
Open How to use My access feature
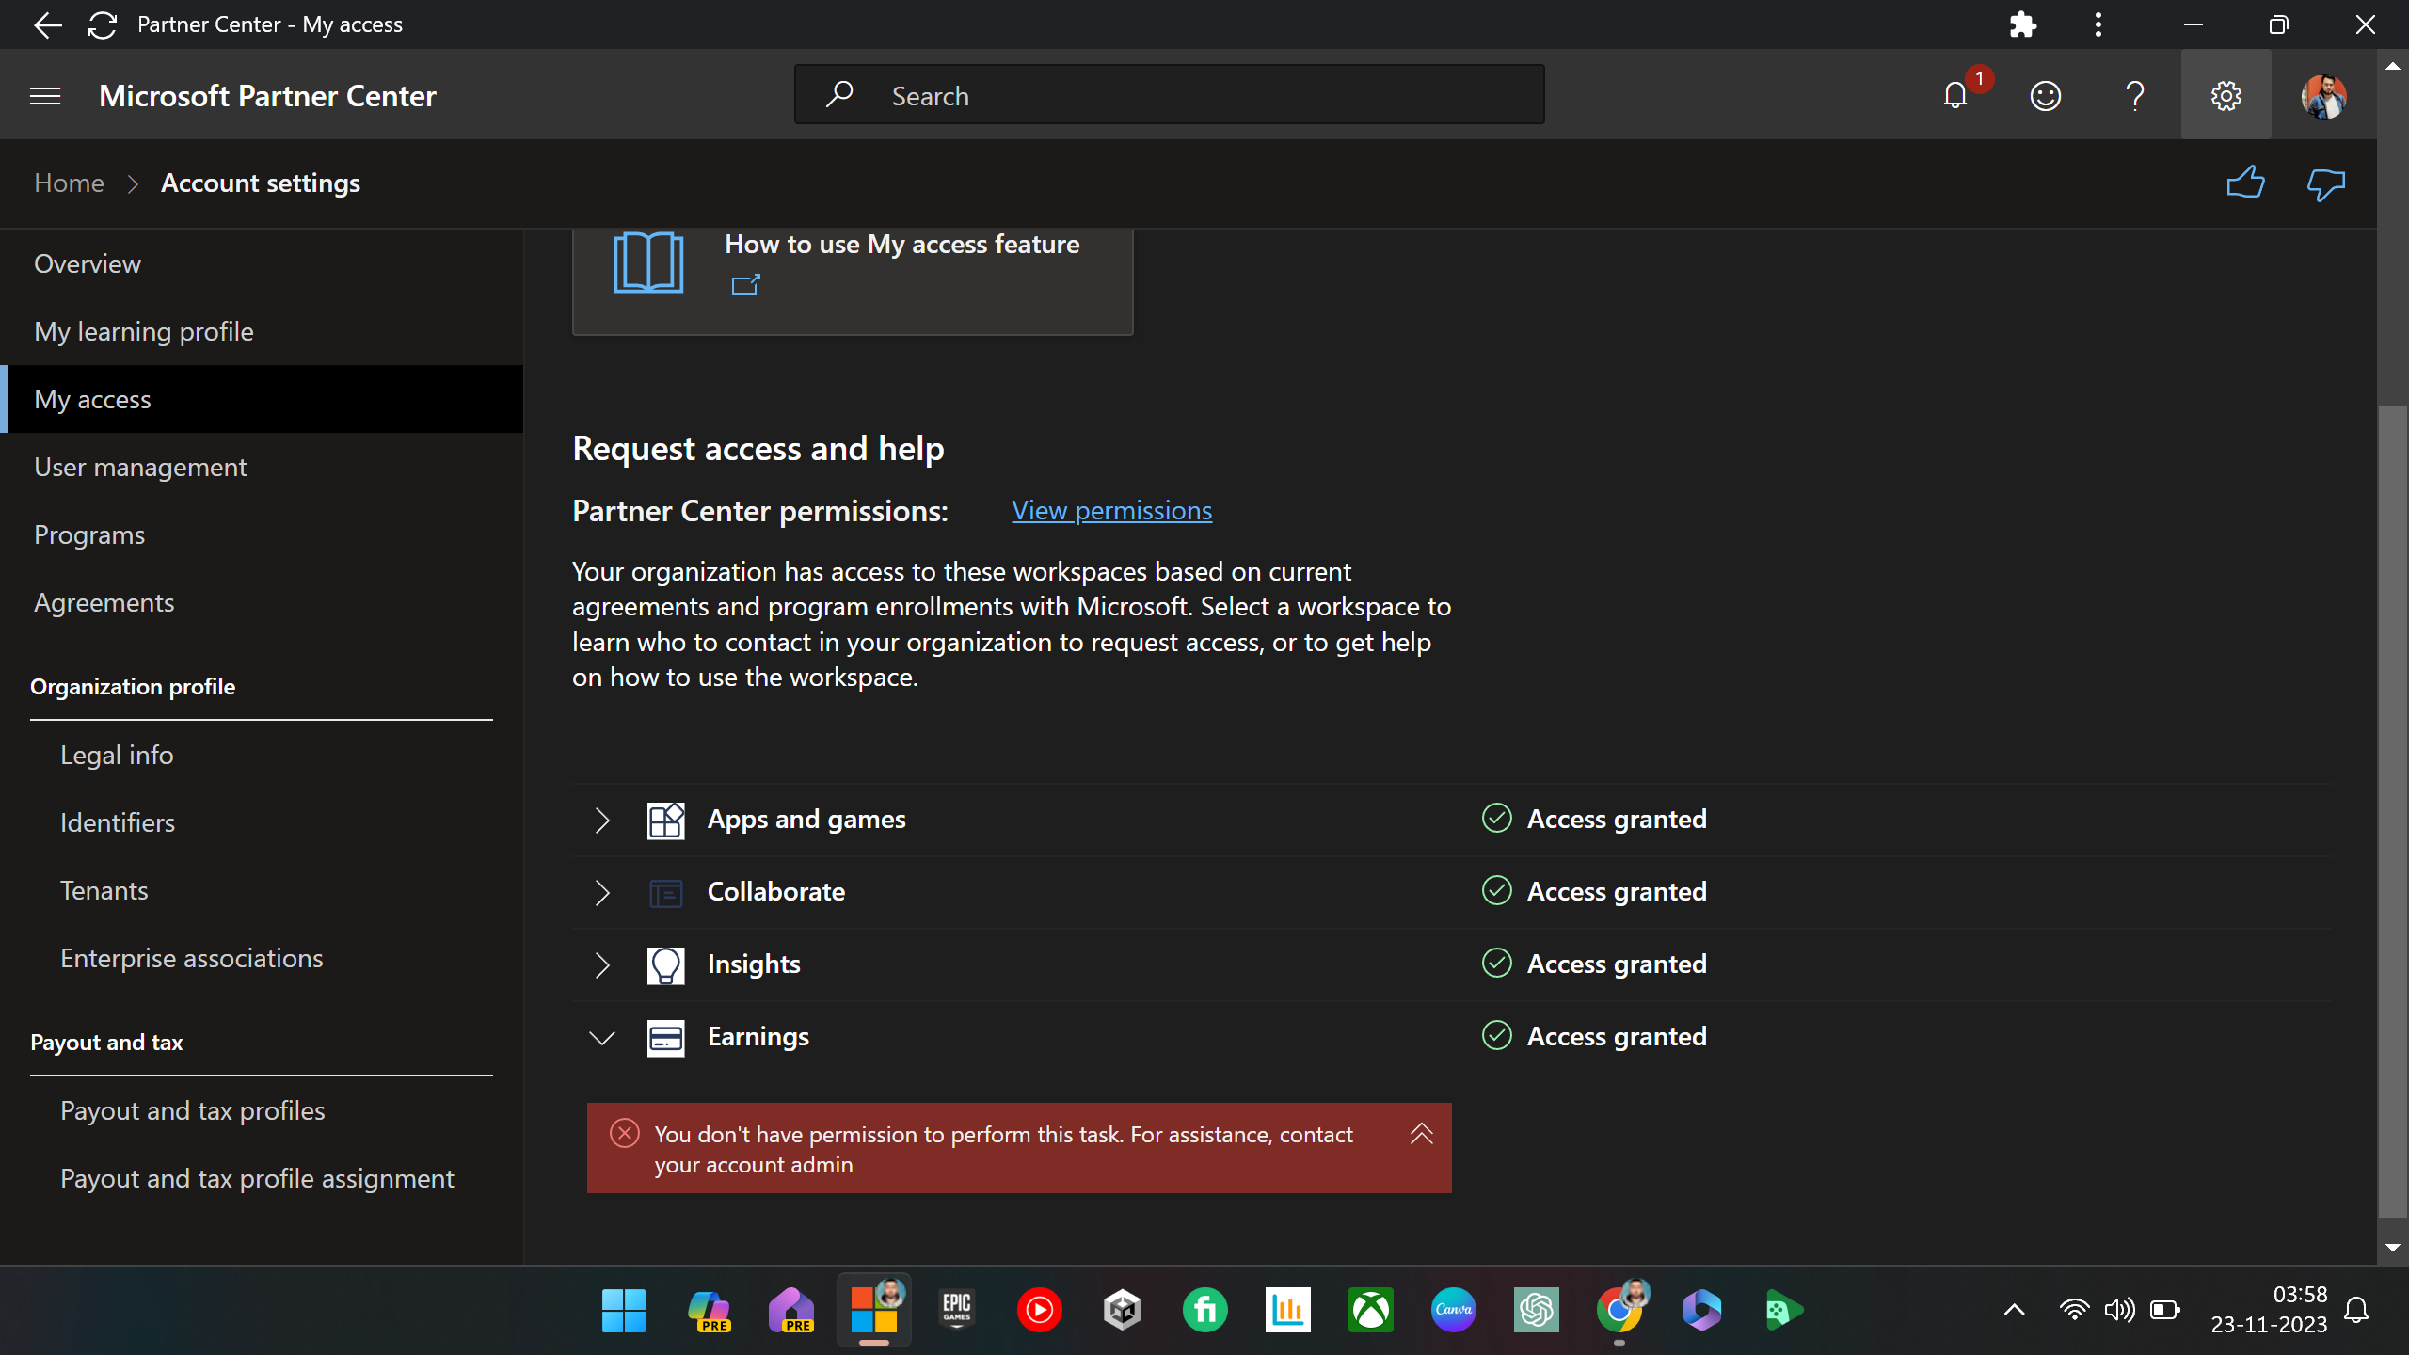click(x=901, y=245)
